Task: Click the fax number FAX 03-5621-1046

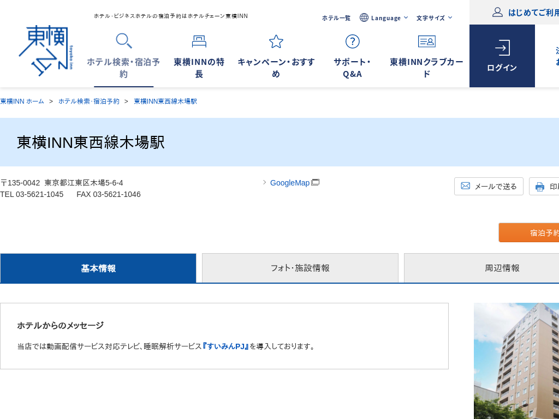Action: [x=109, y=194]
